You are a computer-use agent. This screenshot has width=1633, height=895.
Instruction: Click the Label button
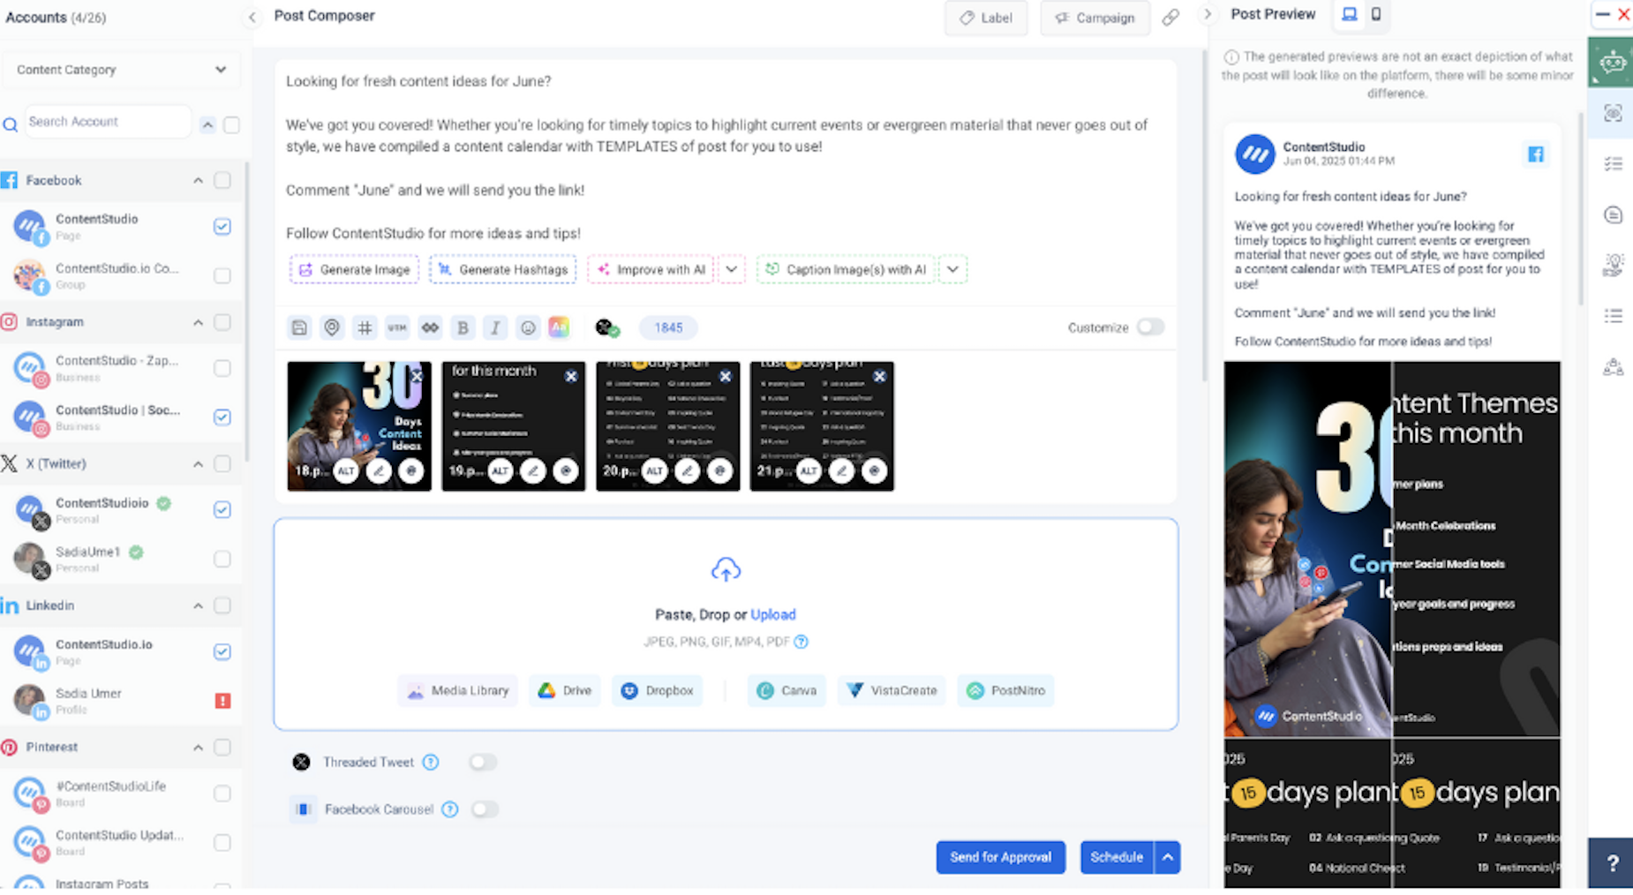pyautogui.click(x=986, y=18)
